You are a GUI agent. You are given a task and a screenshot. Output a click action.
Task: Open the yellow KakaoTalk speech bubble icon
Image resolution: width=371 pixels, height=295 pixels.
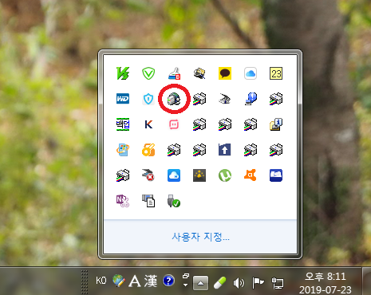coord(225,73)
